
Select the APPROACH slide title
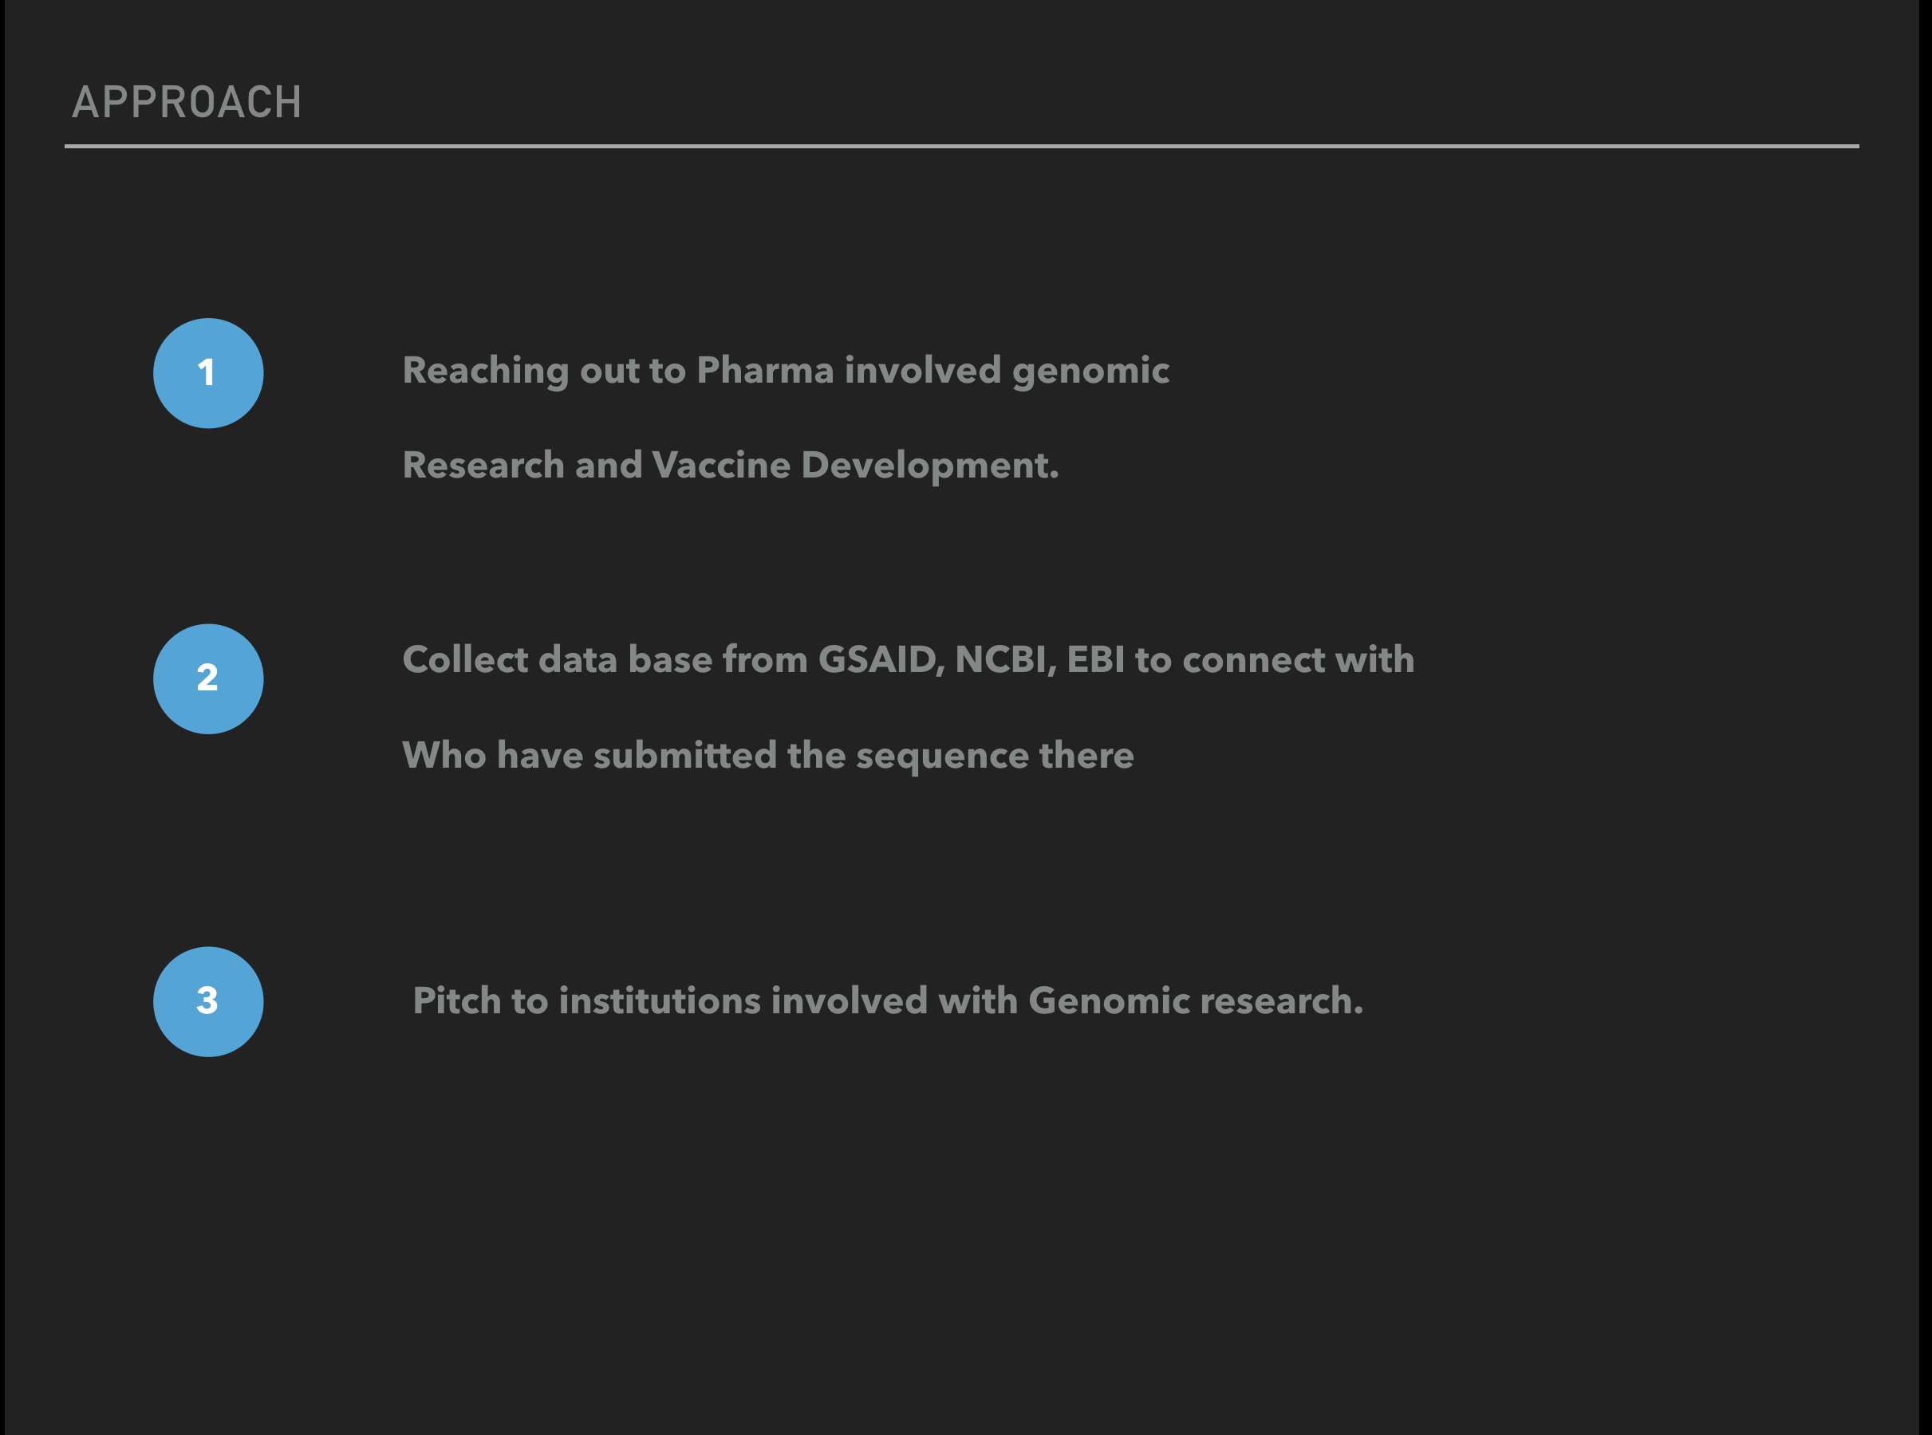pos(187,101)
